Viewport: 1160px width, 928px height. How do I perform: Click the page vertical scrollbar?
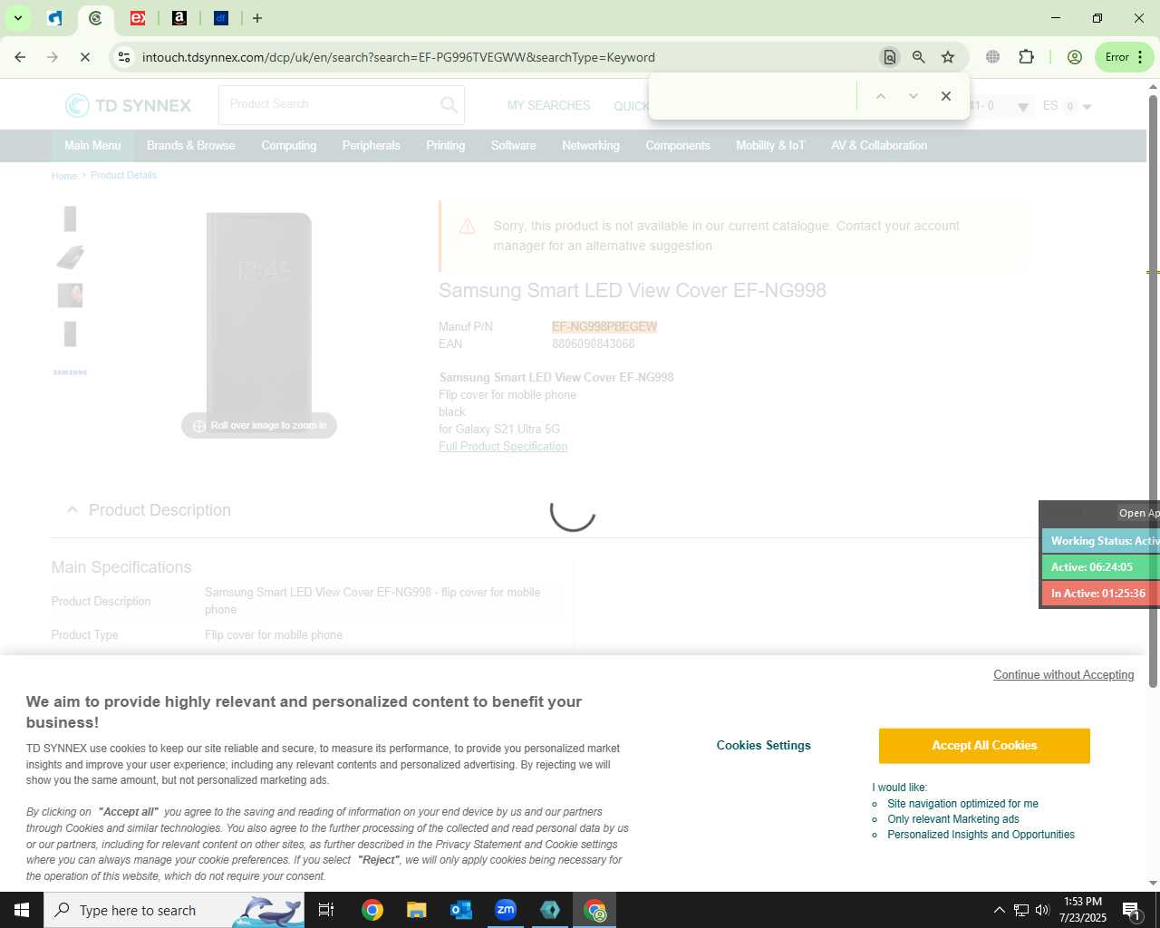click(1153, 390)
